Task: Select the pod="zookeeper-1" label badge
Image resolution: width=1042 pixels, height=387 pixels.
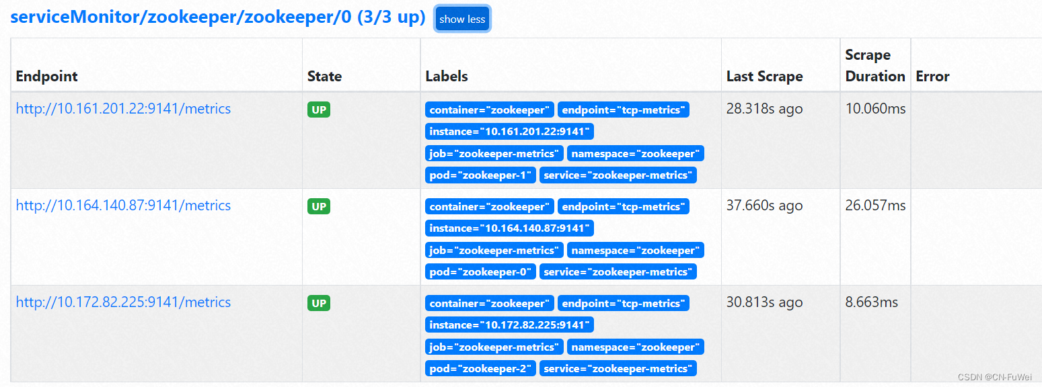Action: pyautogui.click(x=480, y=175)
